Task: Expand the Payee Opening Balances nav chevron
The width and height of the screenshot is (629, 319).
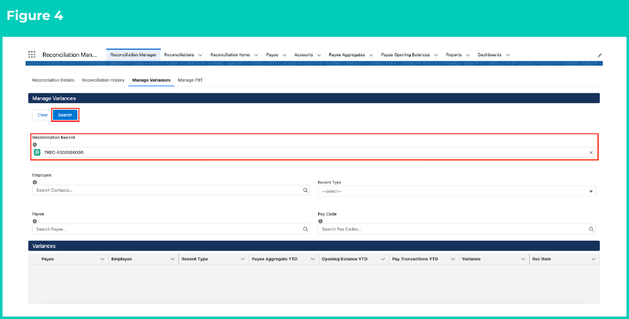Action: pos(436,55)
